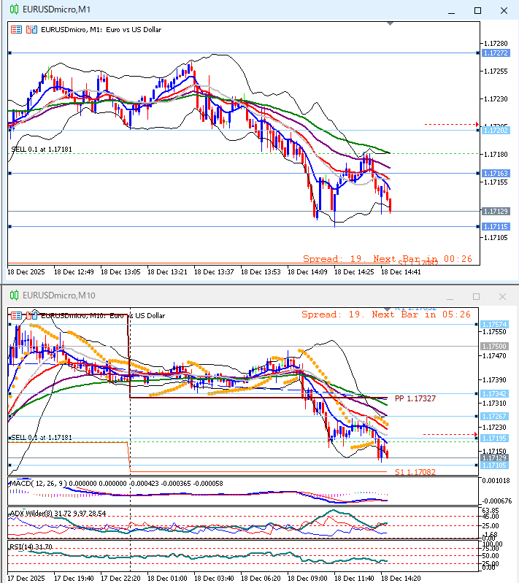519x583 pixels.
Task: Select the ADX Wilder(8) indicator label
Action: pyautogui.click(x=33, y=514)
